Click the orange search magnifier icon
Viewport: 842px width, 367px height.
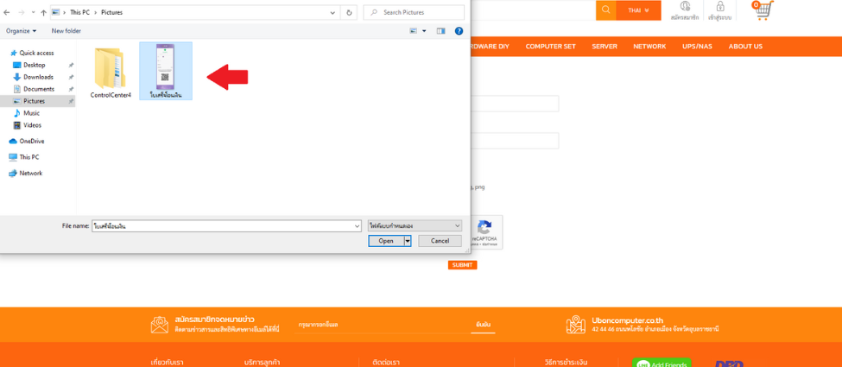607,10
